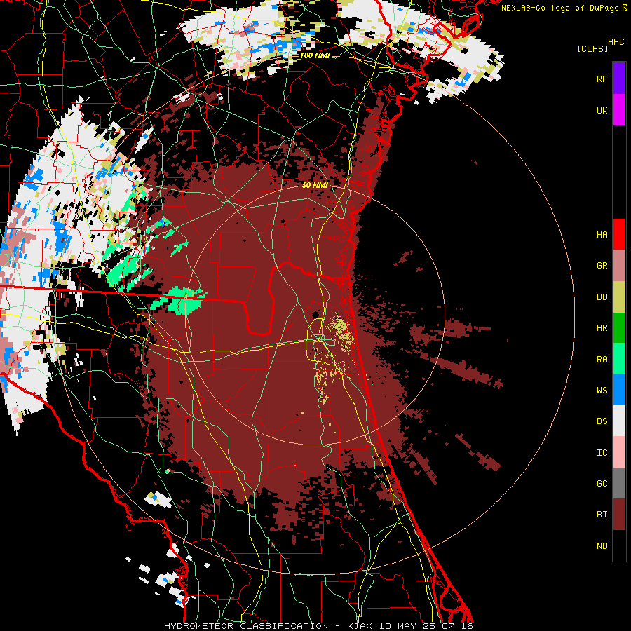Click the HA red legend swatch
The height and width of the screenshot is (631, 631).
(619, 234)
